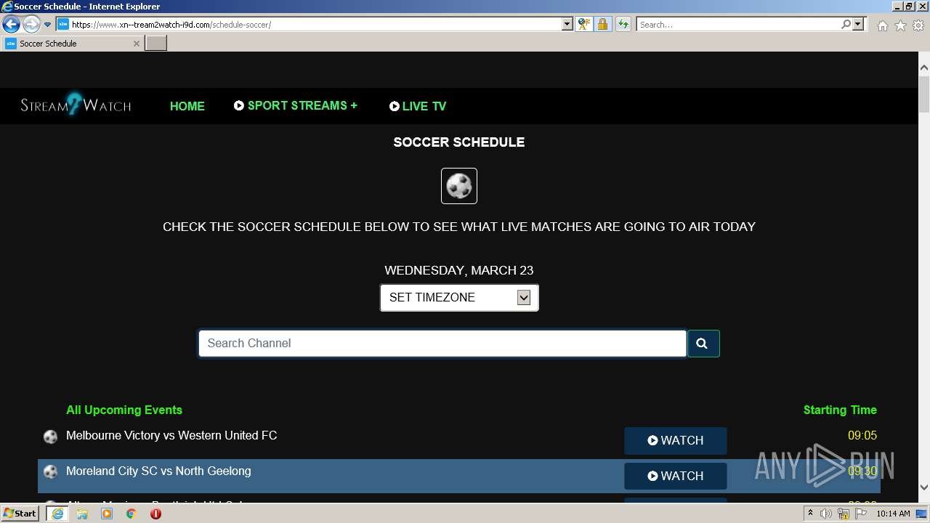Open the HOME menu item
This screenshot has height=523, width=930.
pos(187,106)
